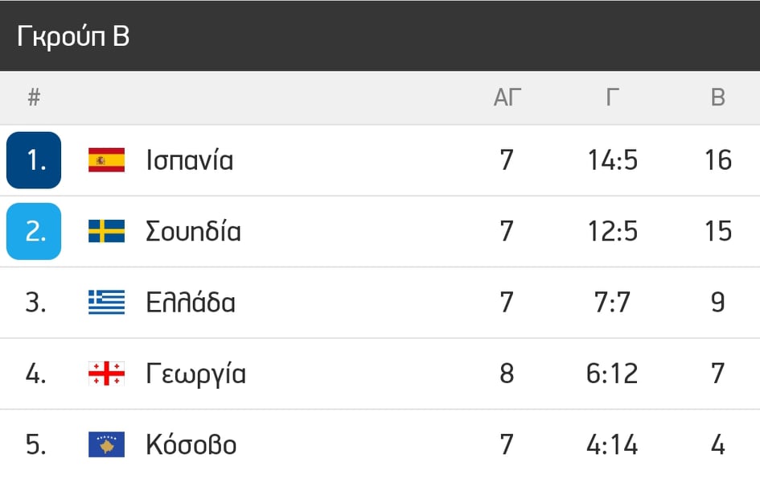Select the dark blue rank 1 badge
Screen dimensions: 760x479
point(34,160)
